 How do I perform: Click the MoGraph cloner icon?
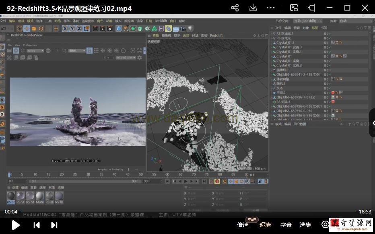pos(154,29)
